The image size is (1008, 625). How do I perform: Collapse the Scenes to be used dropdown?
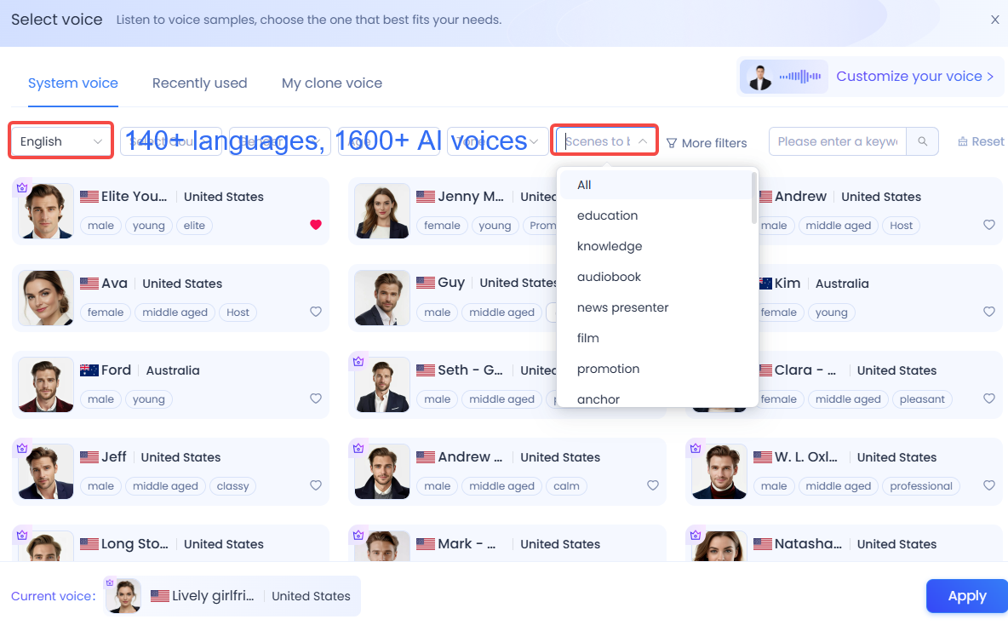tap(643, 141)
